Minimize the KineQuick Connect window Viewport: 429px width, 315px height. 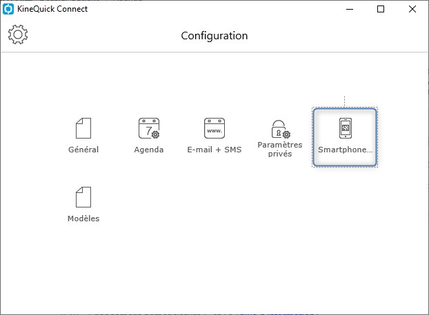(350, 9)
